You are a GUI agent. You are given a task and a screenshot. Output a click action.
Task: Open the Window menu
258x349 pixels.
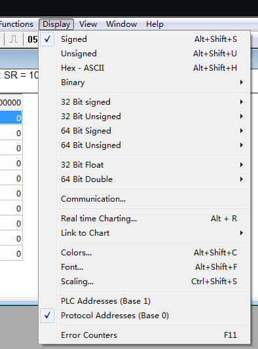coord(122,24)
